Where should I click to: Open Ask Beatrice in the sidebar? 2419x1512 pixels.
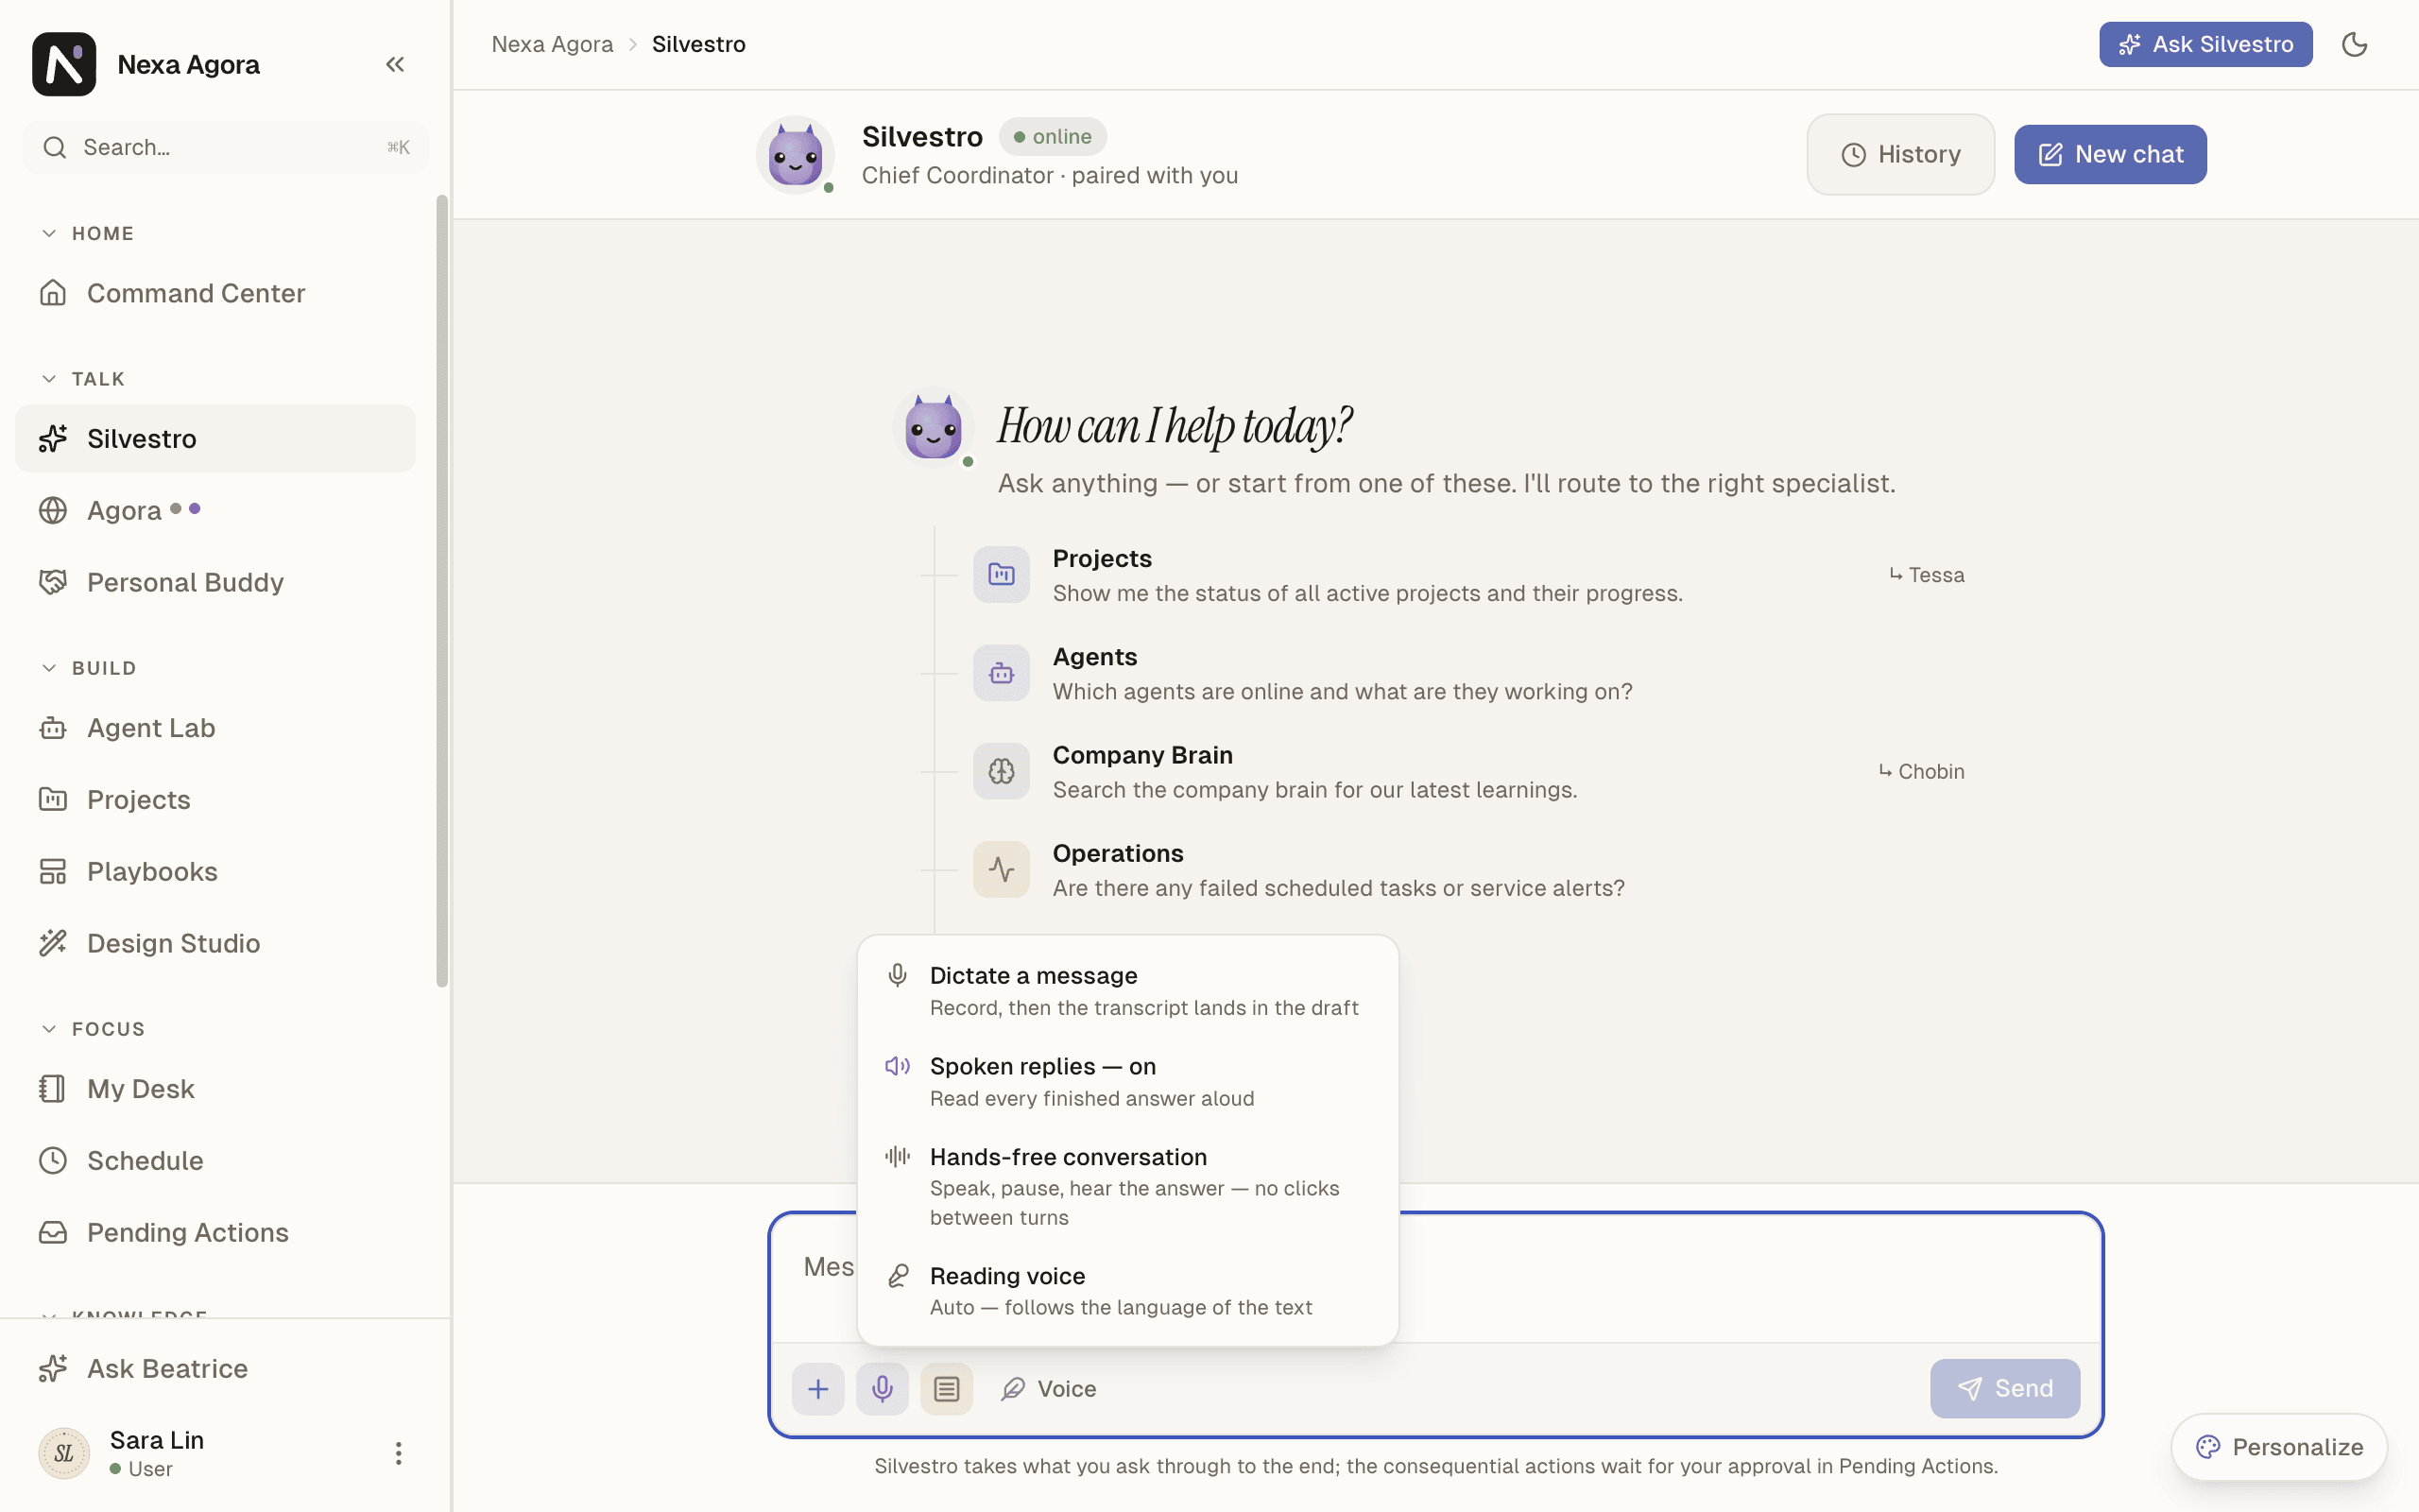(214, 1368)
